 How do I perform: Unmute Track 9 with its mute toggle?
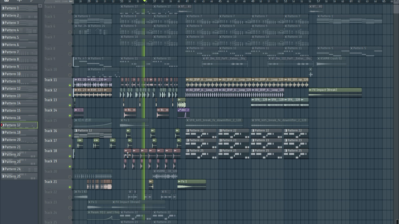[x=70, y=65]
